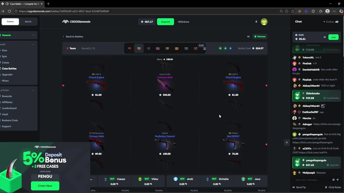Open Redeem Code page
Viewport: 344px width, 193px height.
[10, 120]
